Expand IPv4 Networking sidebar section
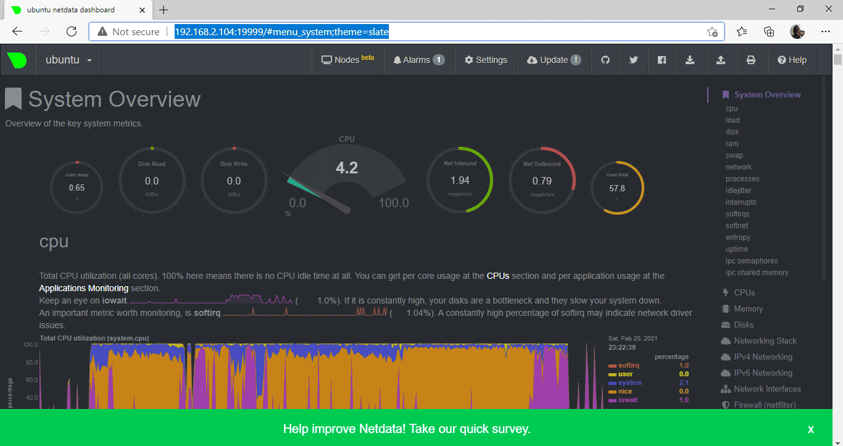Image resolution: width=843 pixels, height=446 pixels. pyautogui.click(x=757, y=357)
